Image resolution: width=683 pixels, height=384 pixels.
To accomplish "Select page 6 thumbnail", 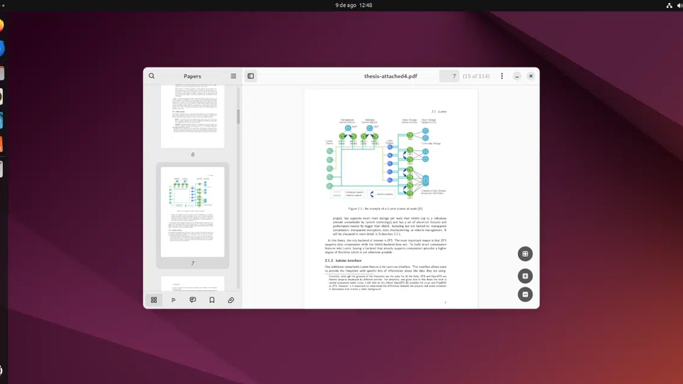I will click(x=193, y=117).
